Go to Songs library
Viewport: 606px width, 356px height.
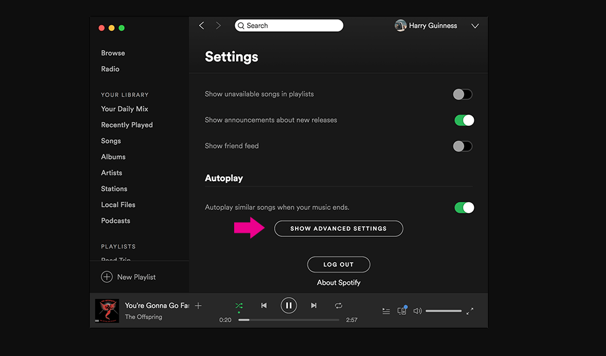pyautogui.click(x=111, y=141)
